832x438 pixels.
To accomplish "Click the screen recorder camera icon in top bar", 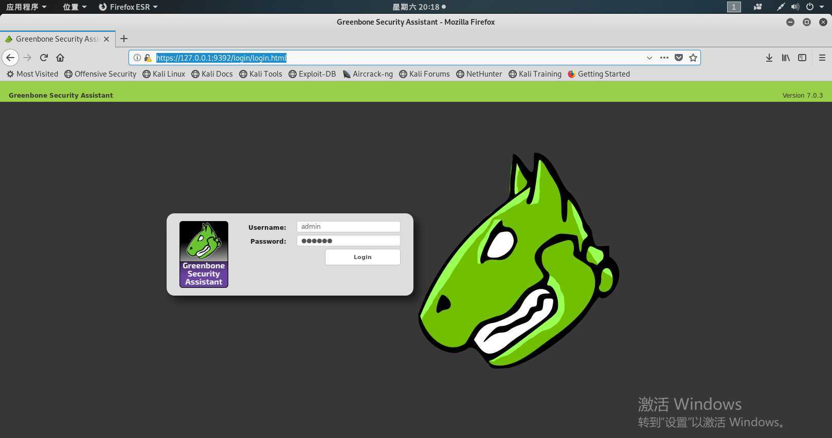I will (x=757, y=7).
